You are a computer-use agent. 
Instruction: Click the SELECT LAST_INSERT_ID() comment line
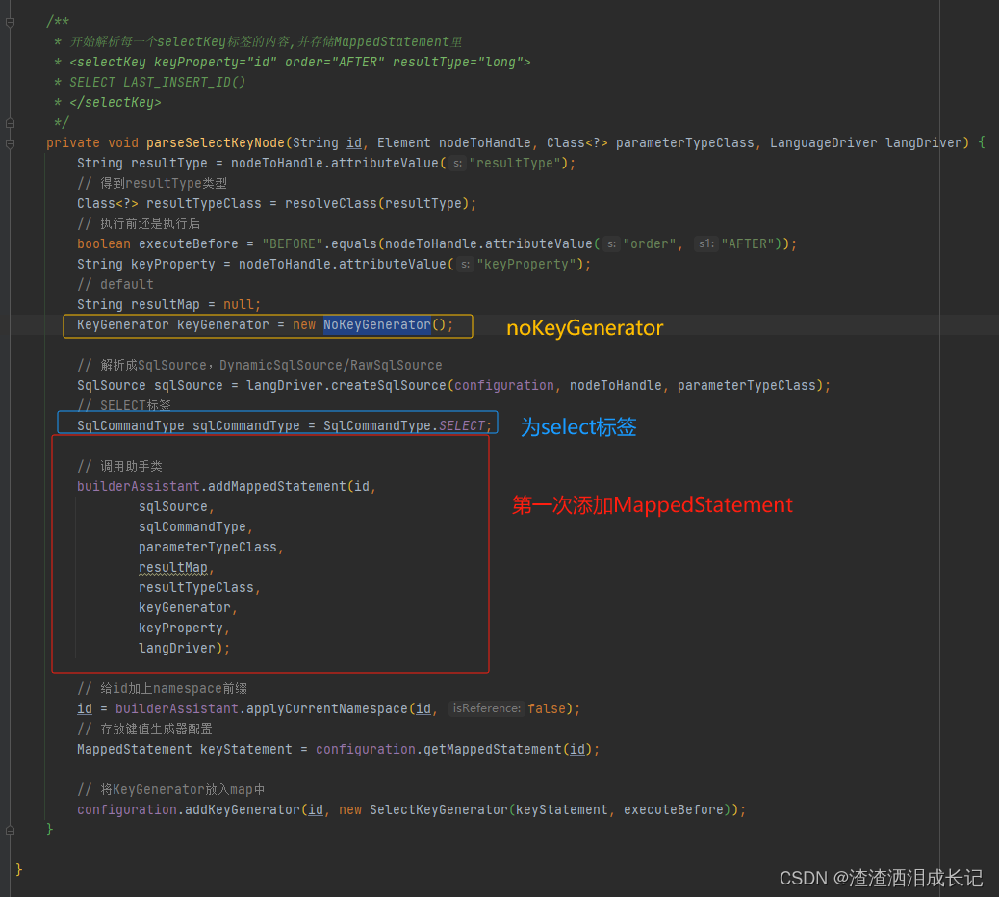(x=158, y=82)
